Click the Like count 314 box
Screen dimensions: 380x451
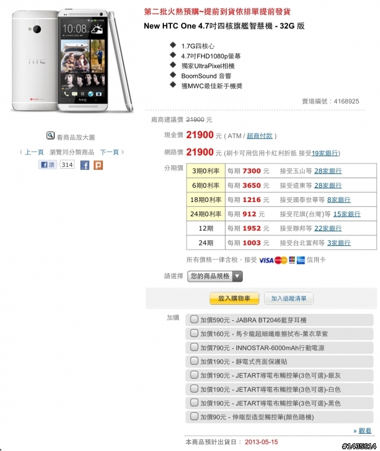click(x=67, y=165)
